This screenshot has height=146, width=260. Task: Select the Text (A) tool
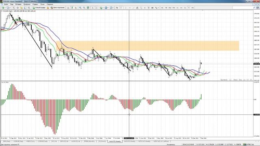click(x=145, y=8)
